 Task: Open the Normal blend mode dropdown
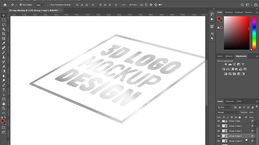tap(228, 112)
